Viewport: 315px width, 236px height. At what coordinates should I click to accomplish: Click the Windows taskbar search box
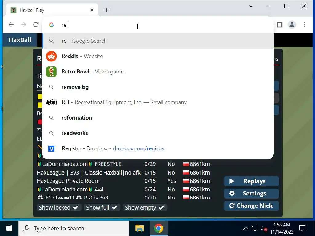tap(74, 228)
